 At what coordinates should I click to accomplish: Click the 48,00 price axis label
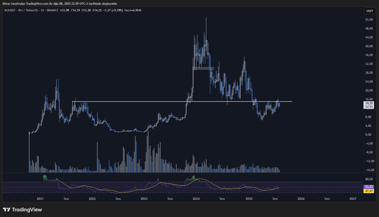coord(369,28)
